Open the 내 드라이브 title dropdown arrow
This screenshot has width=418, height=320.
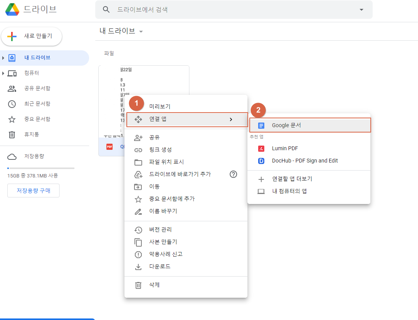[141, 32]
